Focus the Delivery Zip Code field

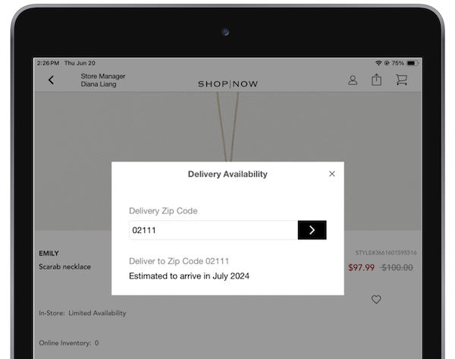(x=213, y=230)
